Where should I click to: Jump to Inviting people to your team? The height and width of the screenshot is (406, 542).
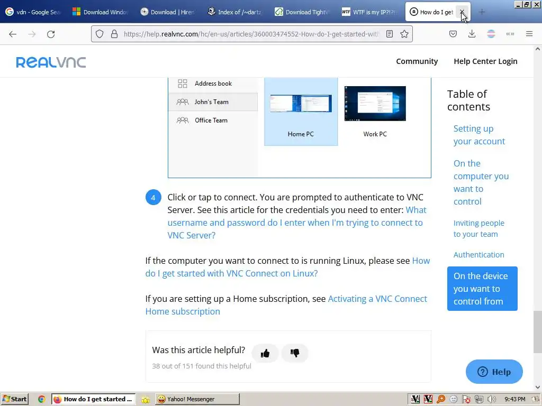(478, 228)
